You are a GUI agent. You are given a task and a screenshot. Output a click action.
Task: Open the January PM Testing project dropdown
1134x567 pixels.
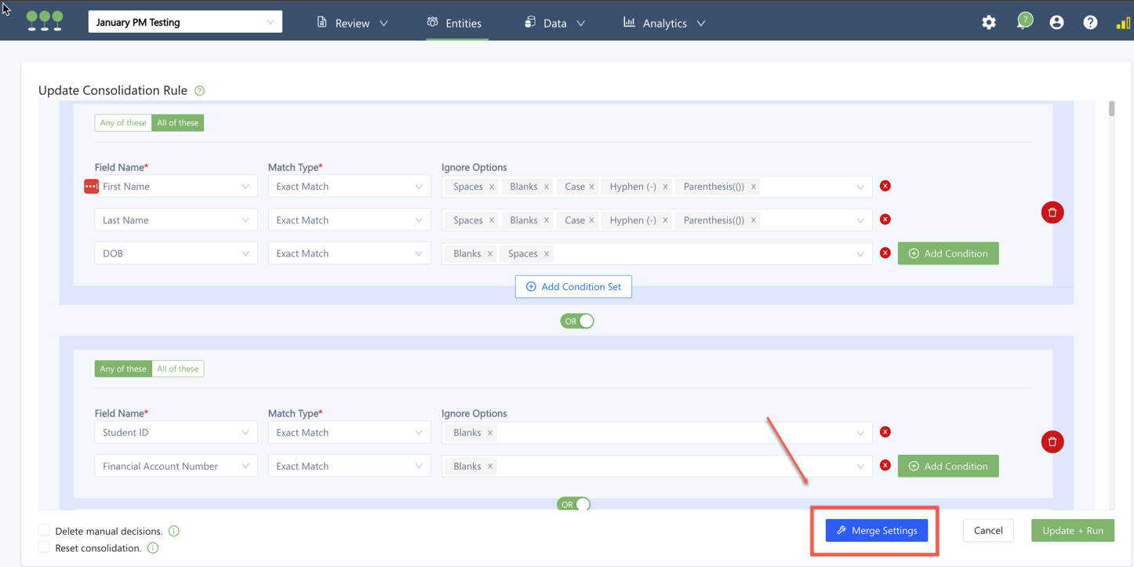point(185,22)
